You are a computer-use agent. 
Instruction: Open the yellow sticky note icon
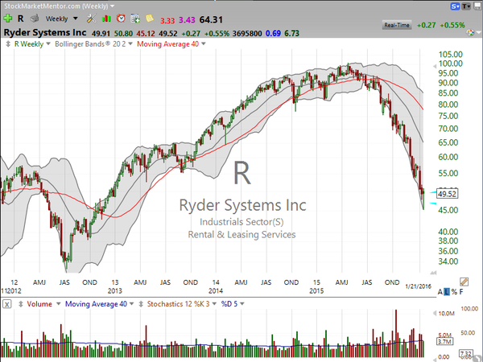pyautogui.click(x=150, y=19)
